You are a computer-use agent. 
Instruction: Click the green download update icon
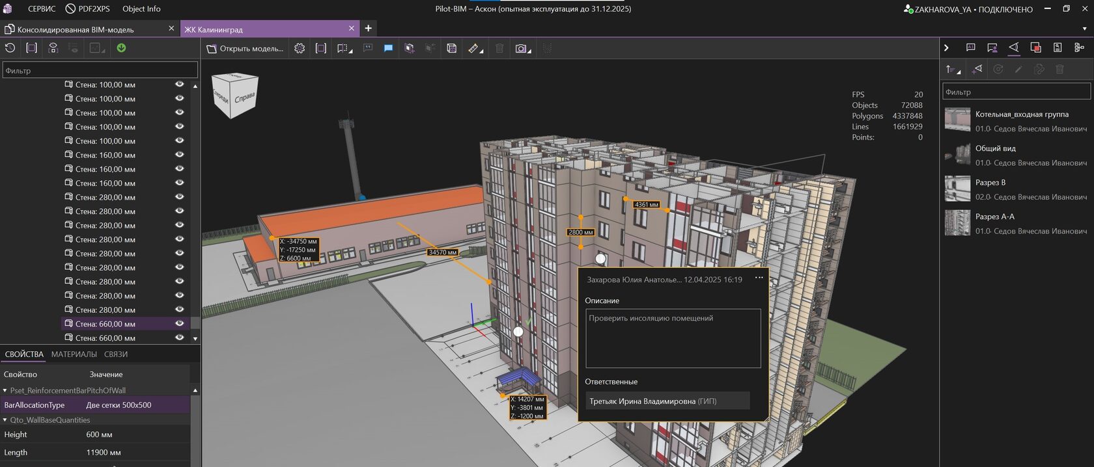point(121,47)
